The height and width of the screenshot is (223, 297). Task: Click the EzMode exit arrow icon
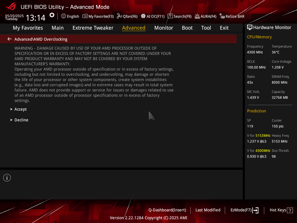pos(256,210)
